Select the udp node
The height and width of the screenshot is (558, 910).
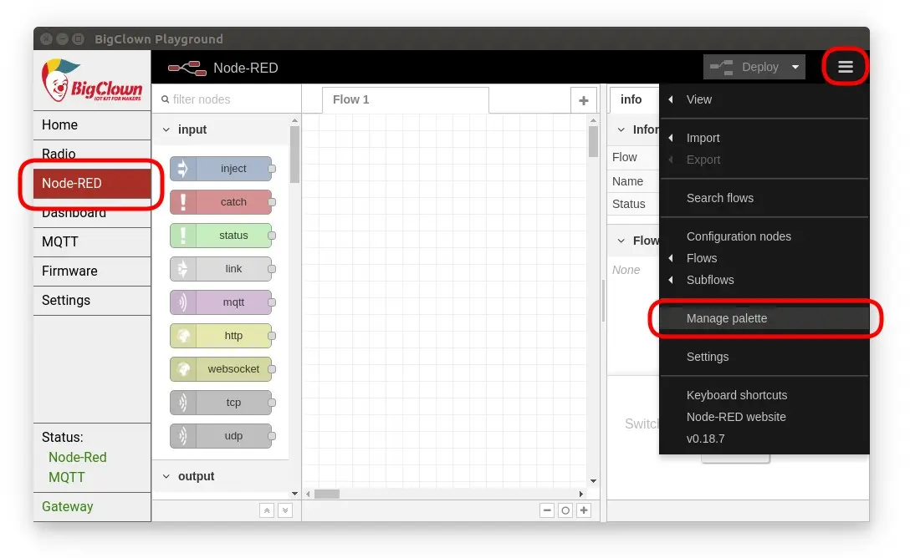point(221,436)
